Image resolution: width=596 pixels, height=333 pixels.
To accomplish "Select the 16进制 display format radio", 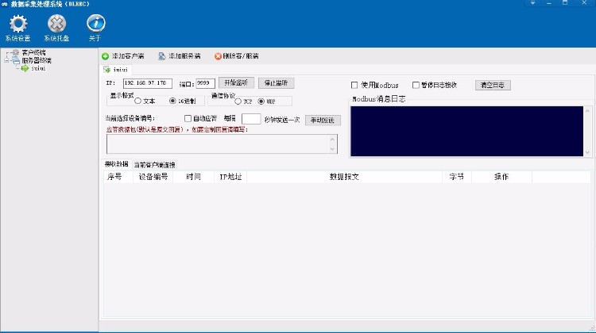I will pyautogui.click(x=172, y=101).
